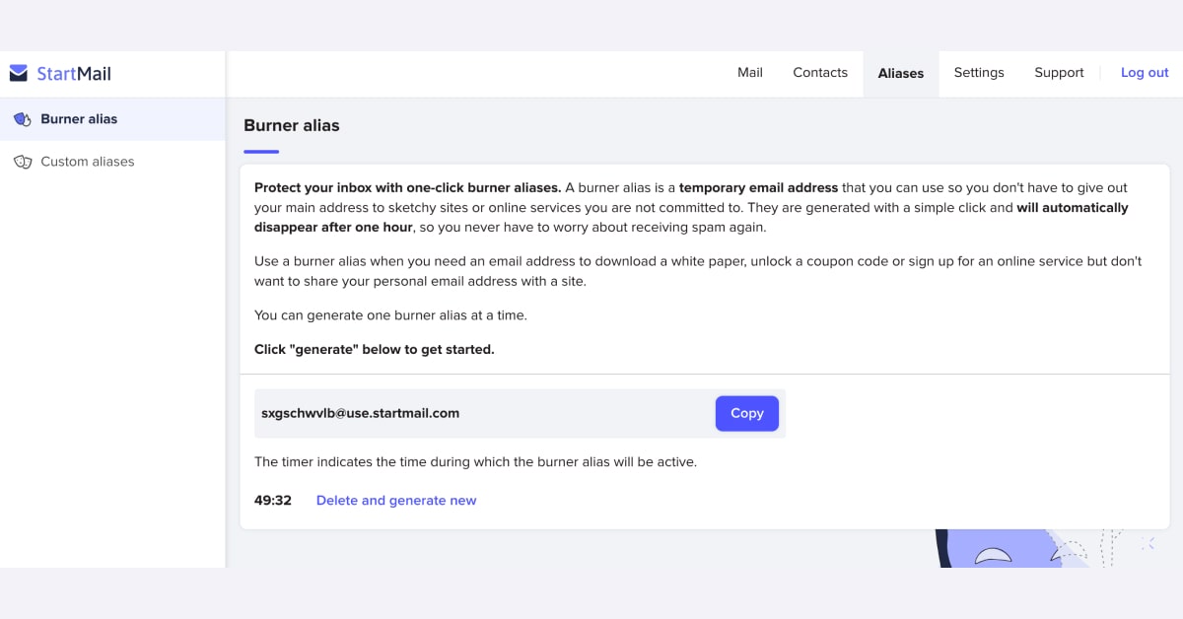The image size is (1183, 619).
Task: Click the StartMail envelope logo icon
Action: coord(17,72)
